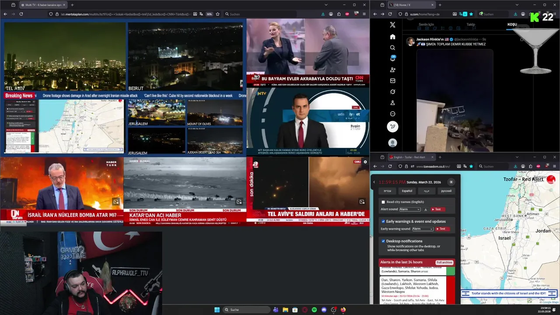Screen dimensions: 560x315
Task: Open Alert sound dropdown
Action: (x=409, y=210)
